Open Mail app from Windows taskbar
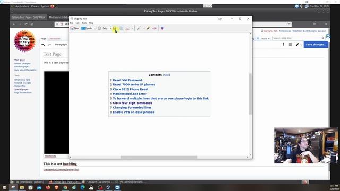Screen dimensions: 340x191 coord(39,187)
